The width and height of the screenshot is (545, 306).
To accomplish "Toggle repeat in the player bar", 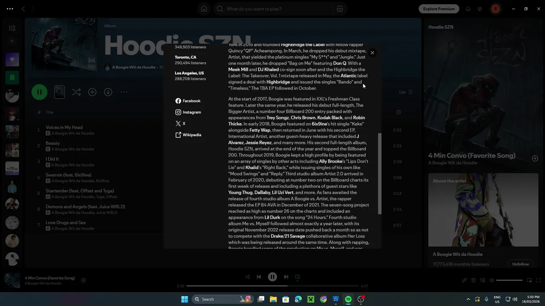I will coord(298,277).
